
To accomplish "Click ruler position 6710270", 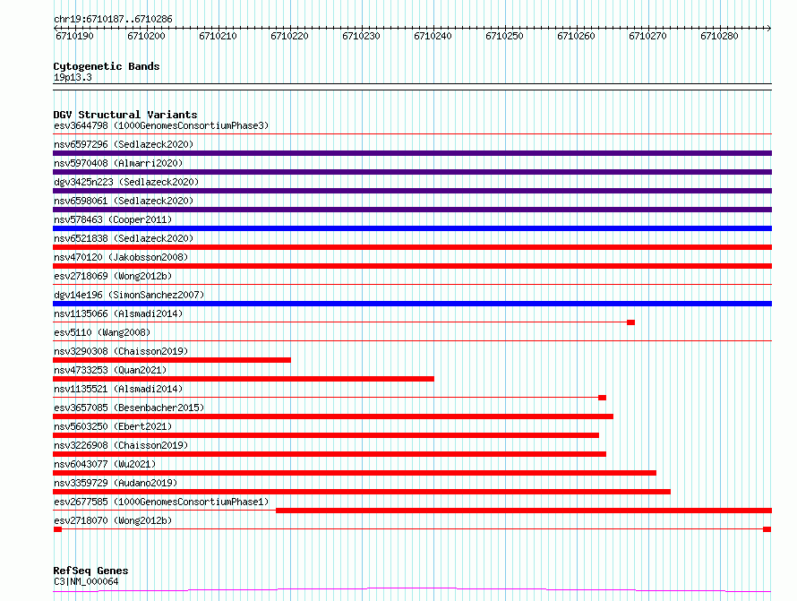I will (648, 36).
